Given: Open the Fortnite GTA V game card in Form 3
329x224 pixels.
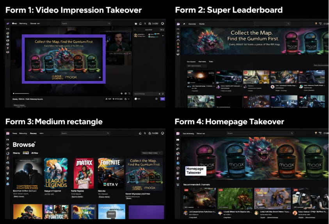Looking at the screenshot, I should tap(110, 173).
